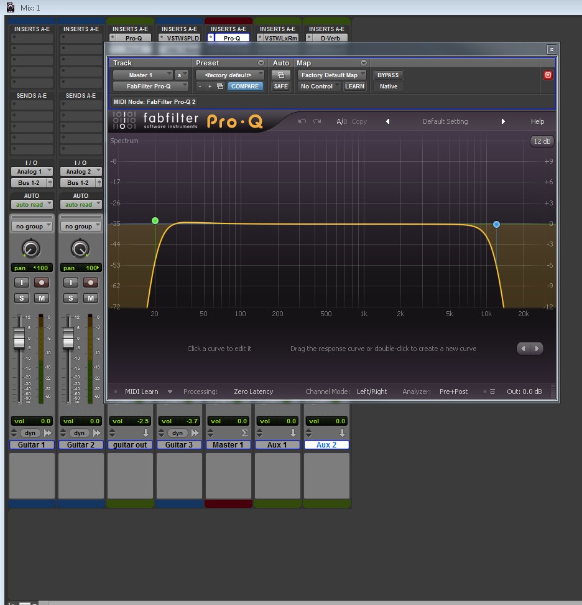Viewport: 582px width, 605px height.
Task: Toggle automation SAFE button
Action: click(280, 87)
